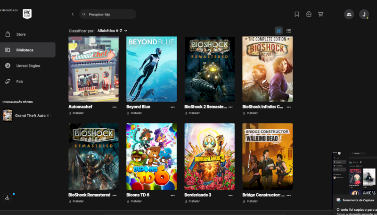Install BioShock 2 Remastered

tap(192, 113)
